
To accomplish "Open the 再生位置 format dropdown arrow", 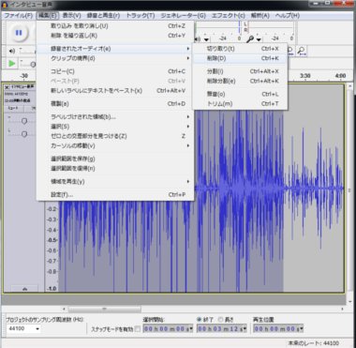I will tap(301, 329).
